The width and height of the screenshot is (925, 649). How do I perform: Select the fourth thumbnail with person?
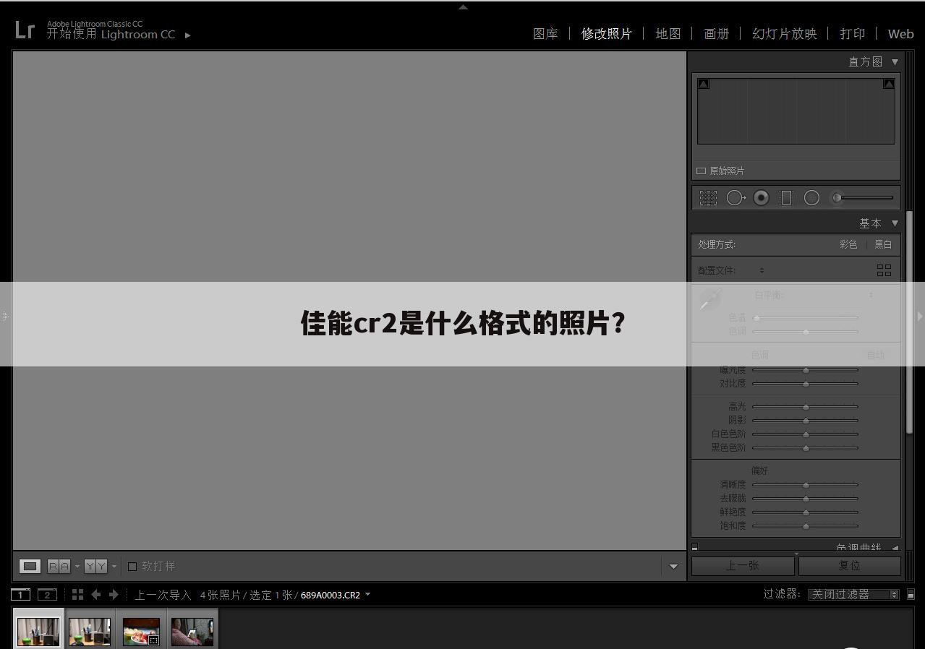pos(192,631)
